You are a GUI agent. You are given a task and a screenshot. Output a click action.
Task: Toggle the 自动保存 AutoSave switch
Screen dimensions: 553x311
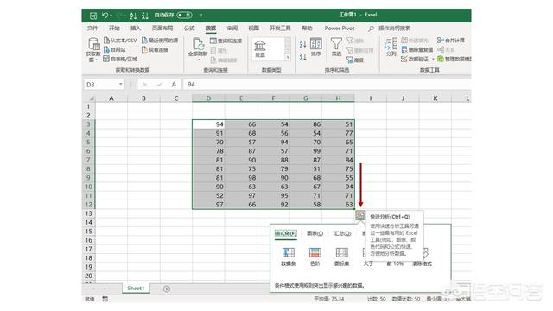[184, 16]
